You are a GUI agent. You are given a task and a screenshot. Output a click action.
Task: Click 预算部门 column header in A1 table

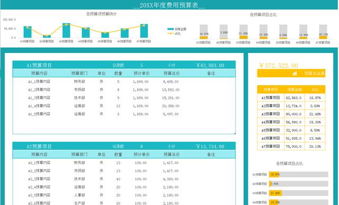coord(79,73)
